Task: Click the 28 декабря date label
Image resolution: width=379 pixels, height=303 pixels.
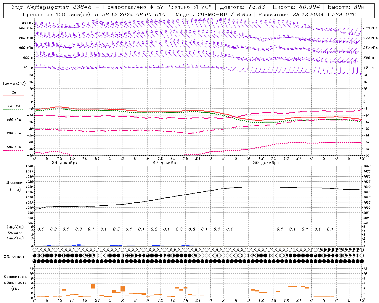Action: pyautogui.click(x=65, y=163)
